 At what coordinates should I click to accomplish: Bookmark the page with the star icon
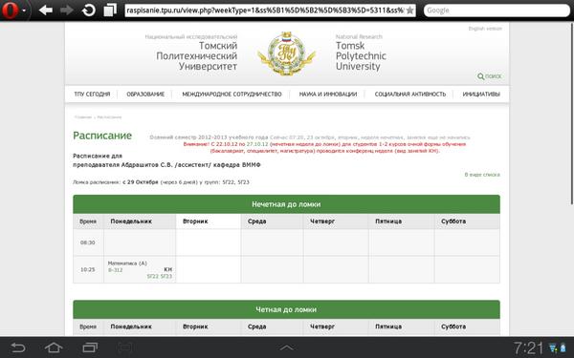[x=410, y=11]
